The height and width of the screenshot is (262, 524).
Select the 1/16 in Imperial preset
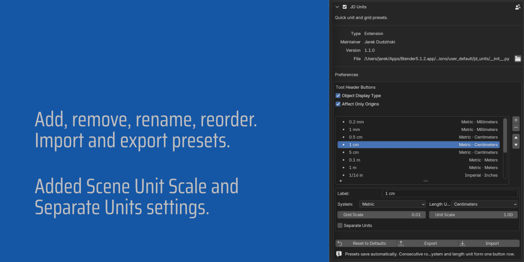click(419, 175)
